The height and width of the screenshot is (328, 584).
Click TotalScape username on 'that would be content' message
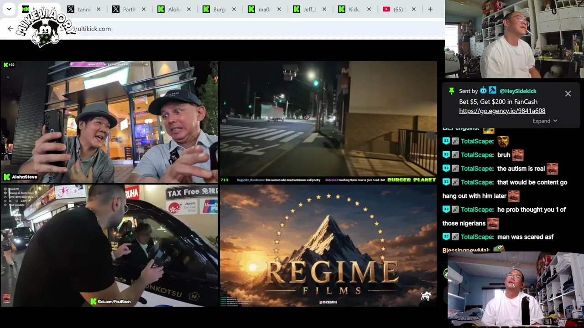coord(477,182)
